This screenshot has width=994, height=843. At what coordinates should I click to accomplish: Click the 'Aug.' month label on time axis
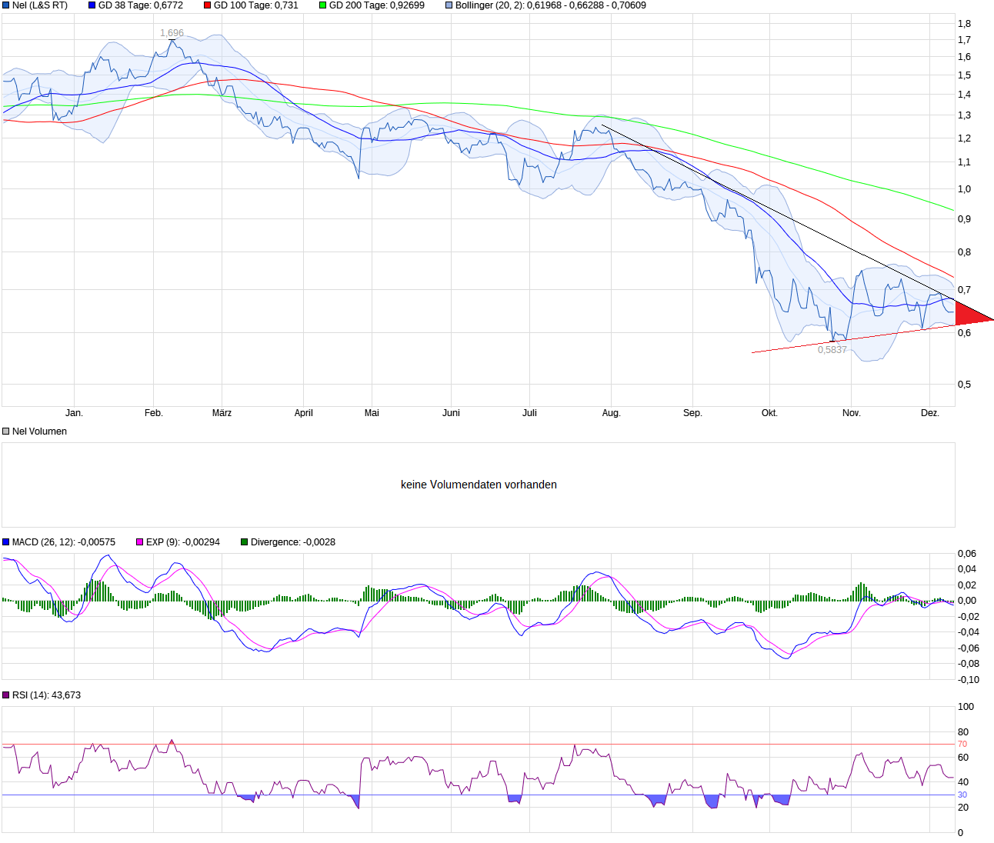(x=611, y=413)
